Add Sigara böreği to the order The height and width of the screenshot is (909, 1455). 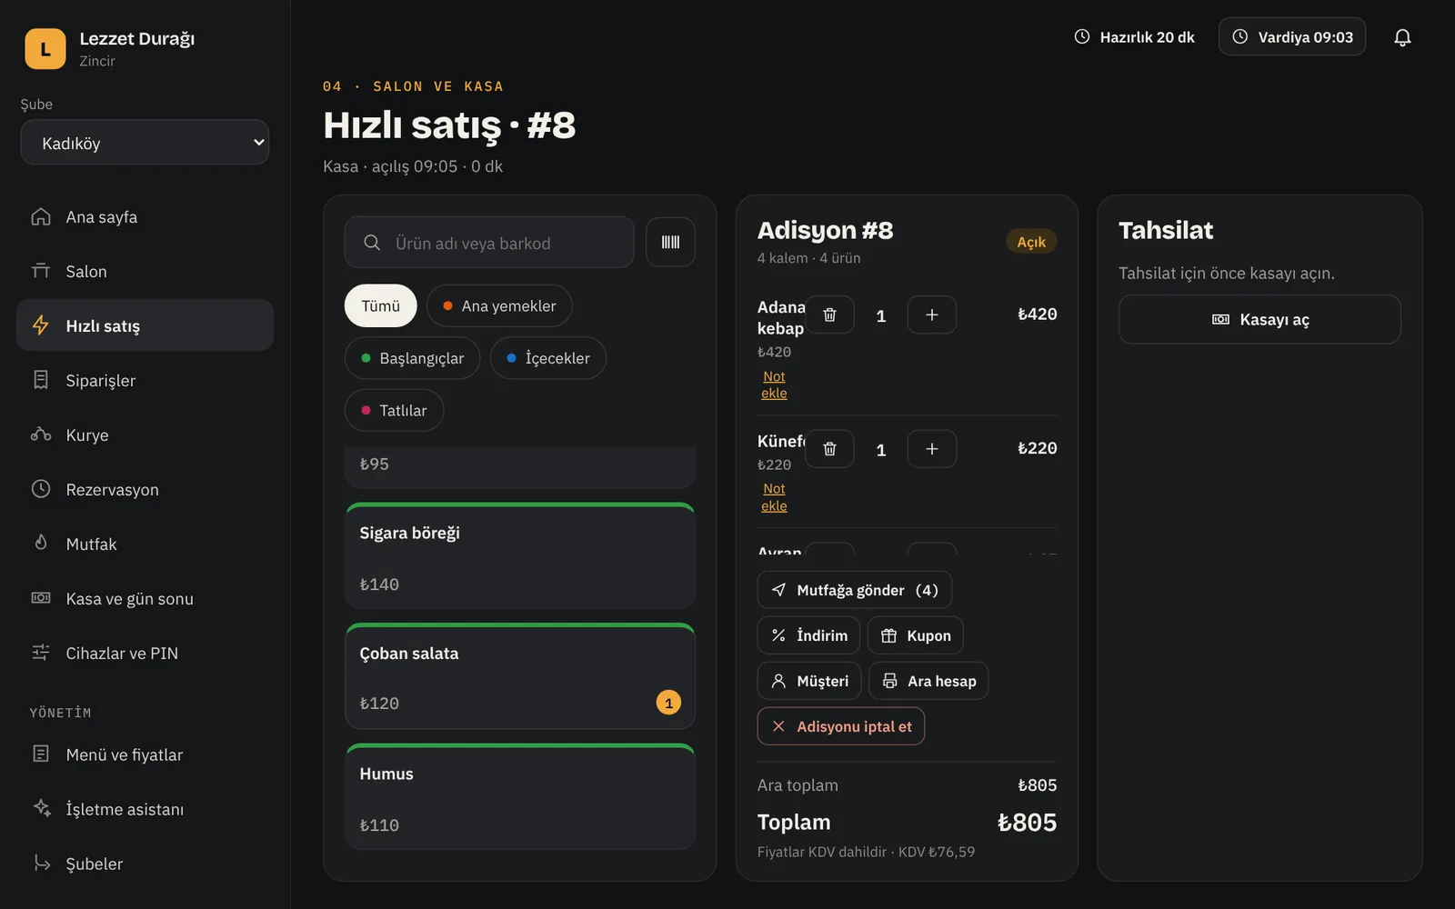(520, 555)
